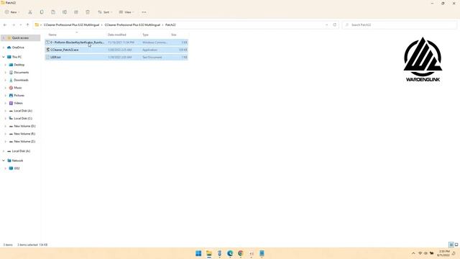Open the Sort dropdown menu
Image resolution: width=460 pixels, height=259 pixels.
(105, 12)
